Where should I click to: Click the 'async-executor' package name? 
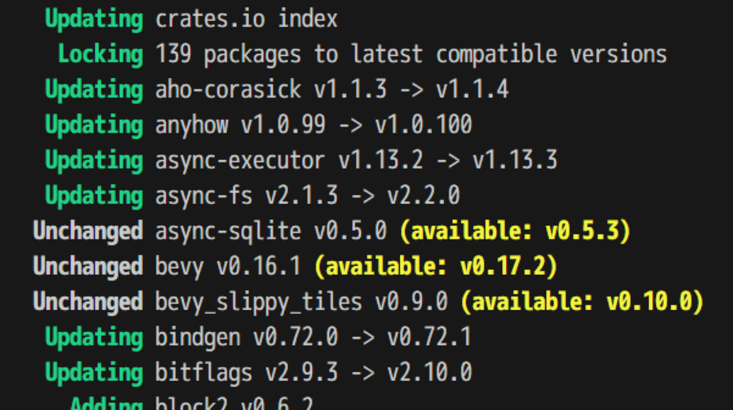[x=240, y=161]
